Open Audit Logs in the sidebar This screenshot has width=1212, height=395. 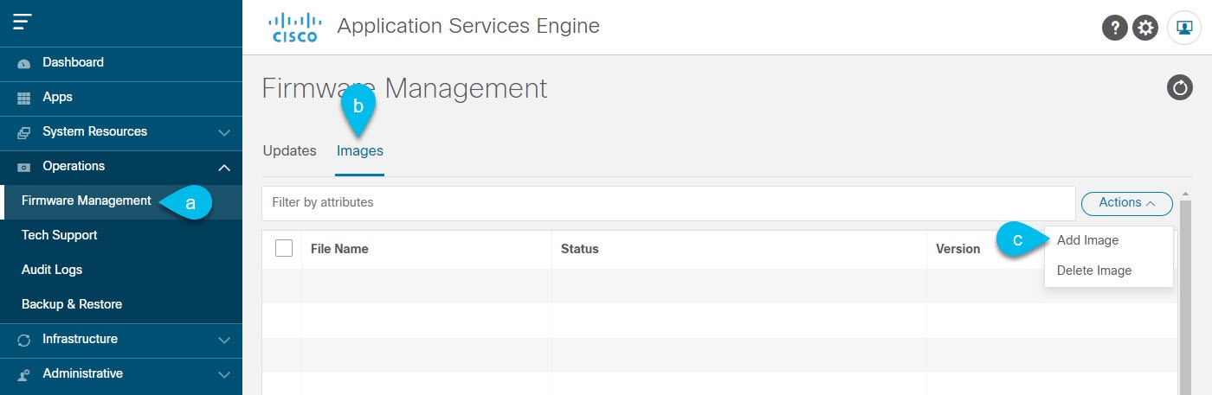point(52,270)
